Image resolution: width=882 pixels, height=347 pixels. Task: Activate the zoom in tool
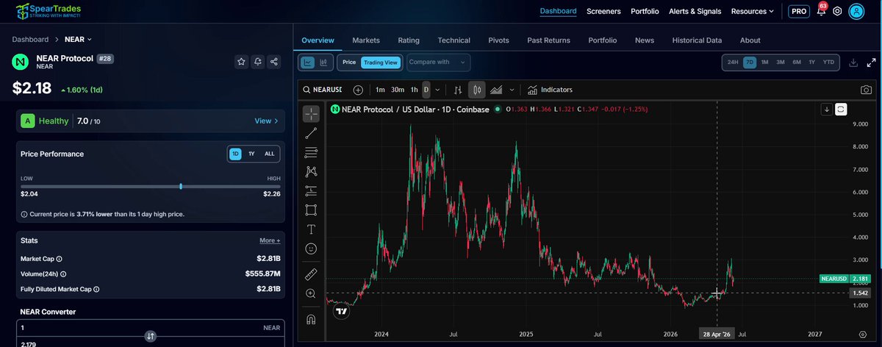311,293
